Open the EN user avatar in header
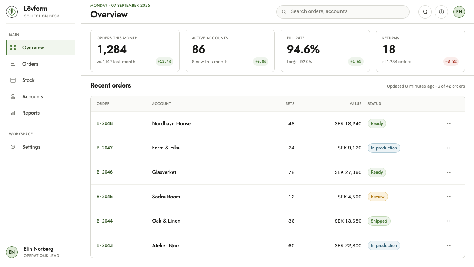 click(x=459, y=12)
